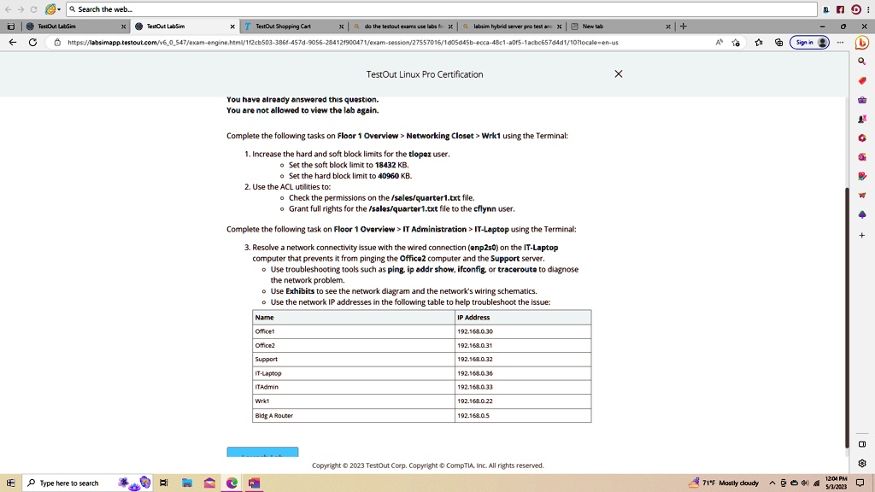Screen dimensions: 875x492
Task: Open Facebook extension icon in top bar
Action: coord(841,9)
